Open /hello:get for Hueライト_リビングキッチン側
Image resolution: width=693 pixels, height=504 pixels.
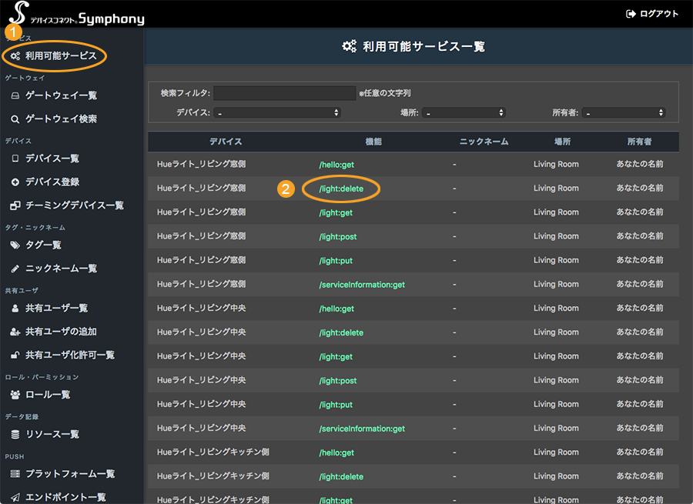(336, 452)
